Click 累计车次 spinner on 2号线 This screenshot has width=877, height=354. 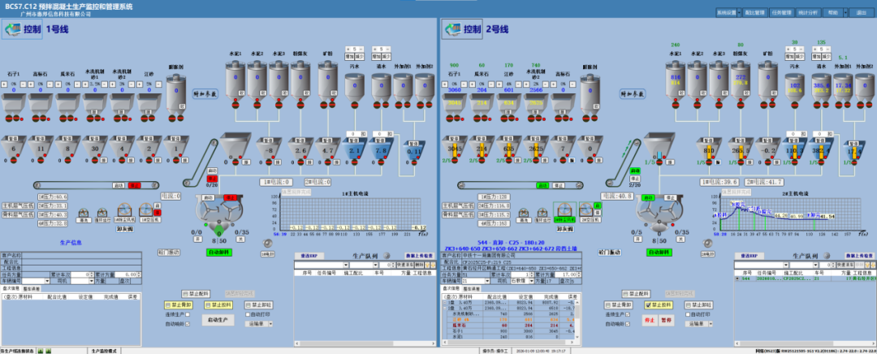click(x=531, y=275)
